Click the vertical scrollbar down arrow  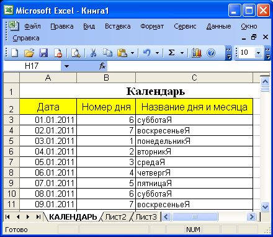click(265, 207)
